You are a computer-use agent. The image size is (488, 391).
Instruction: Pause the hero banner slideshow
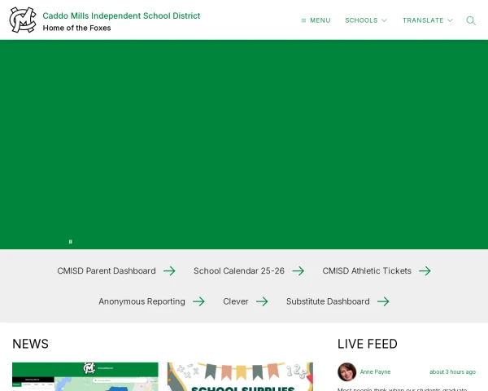(x=71, y=241)
